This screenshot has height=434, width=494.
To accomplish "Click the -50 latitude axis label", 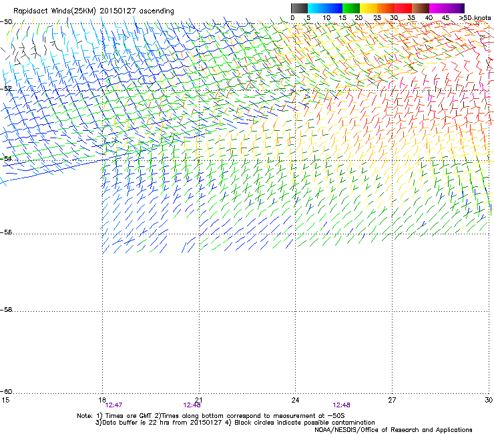I will point(6,22).
